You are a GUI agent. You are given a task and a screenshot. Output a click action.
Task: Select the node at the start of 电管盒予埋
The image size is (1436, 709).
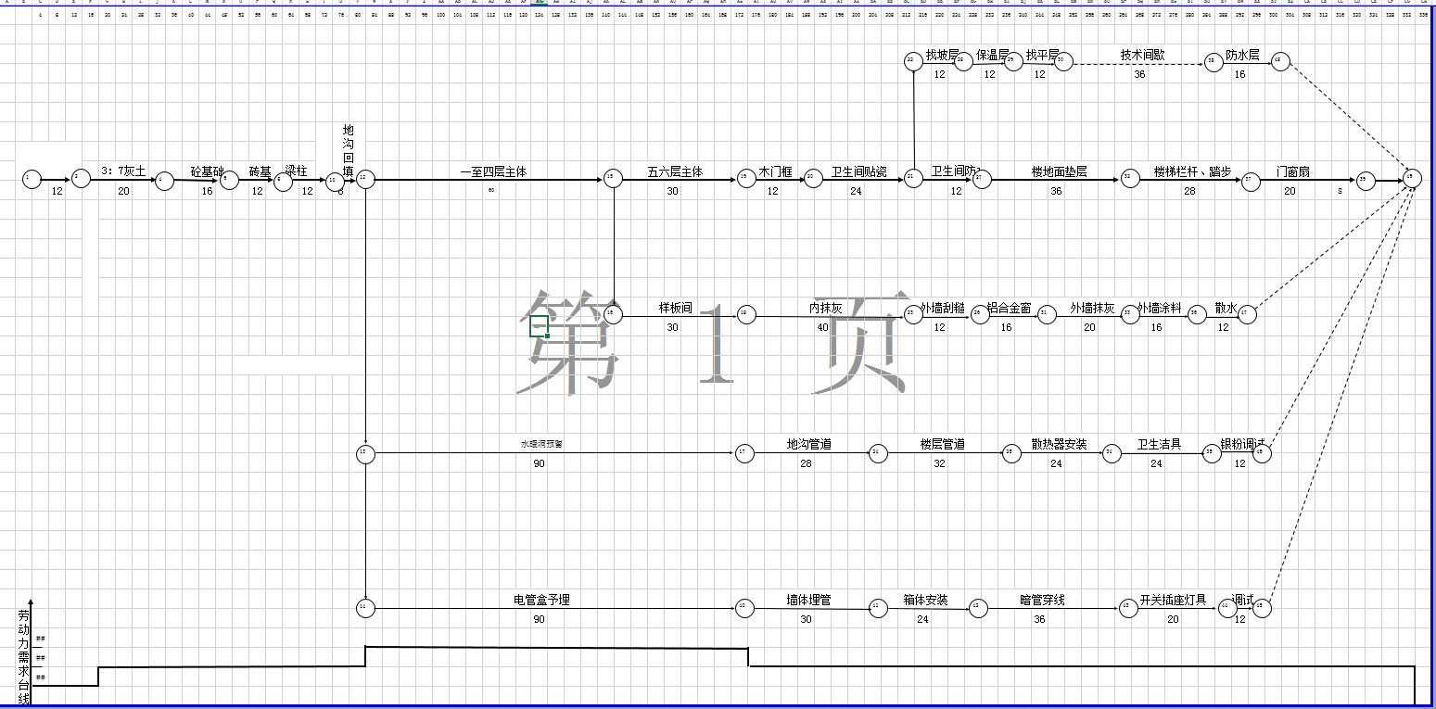point(366,608)
